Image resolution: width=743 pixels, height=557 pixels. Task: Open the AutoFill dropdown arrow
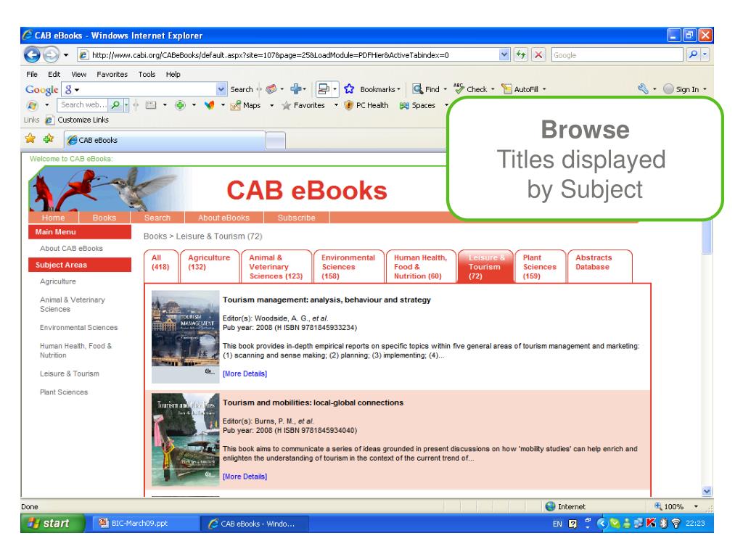(x=544, y=89)
